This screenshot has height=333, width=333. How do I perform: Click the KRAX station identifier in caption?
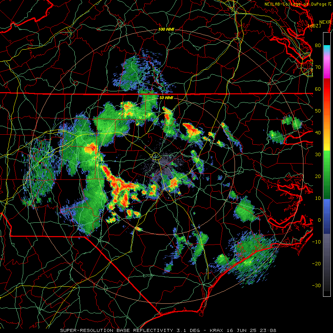(x=216, y=330)
